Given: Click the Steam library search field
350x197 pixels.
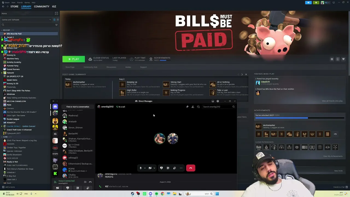Looking at the screenshot, I should click(27, 25).
